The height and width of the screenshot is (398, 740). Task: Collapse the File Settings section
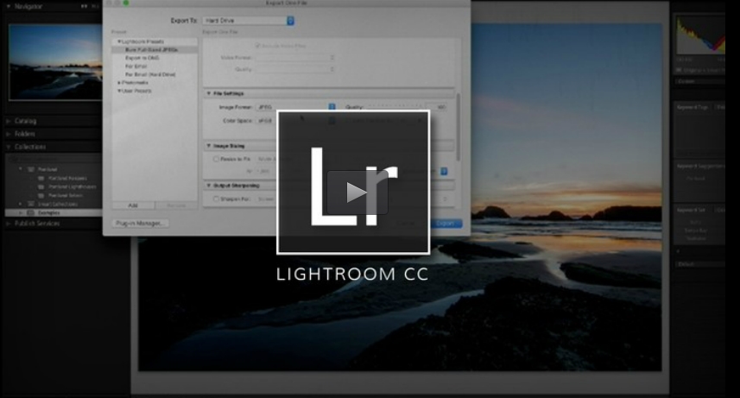pos(209,93)
